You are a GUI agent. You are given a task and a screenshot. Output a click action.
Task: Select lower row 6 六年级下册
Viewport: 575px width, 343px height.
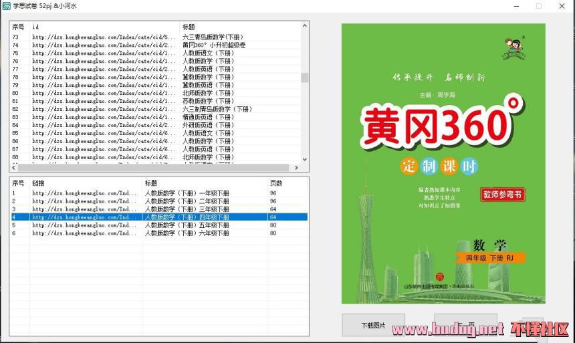click(x=158, y=233)
